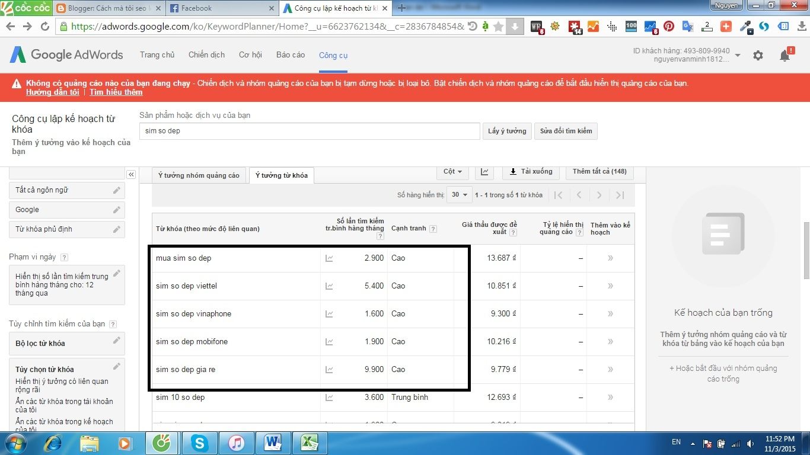Viewport: 810px width, 455px height.
Task: Show the chart view icon beside Cột
Action: coord(485,172)
